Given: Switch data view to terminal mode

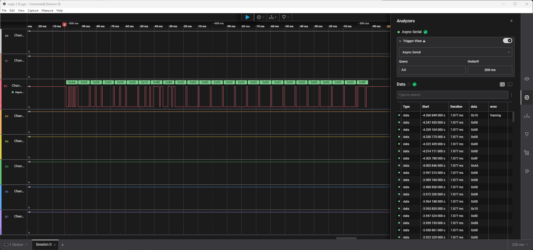Looking at the screenshot, I should tap(510, 84).
